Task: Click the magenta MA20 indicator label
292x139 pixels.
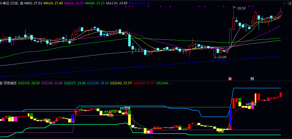Action: pyautogui.click(x=74, y=3)
